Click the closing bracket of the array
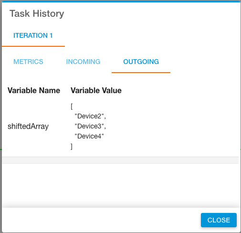This screenshot has height=233, width=241. click(72, 147)
